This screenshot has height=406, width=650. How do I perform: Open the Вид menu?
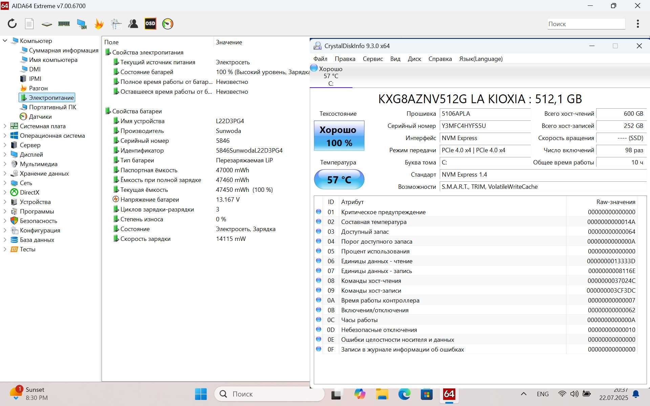click(x=395, y=59)
